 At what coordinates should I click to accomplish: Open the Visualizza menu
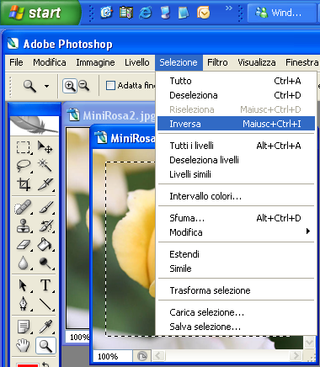click(x=257, y=62)
